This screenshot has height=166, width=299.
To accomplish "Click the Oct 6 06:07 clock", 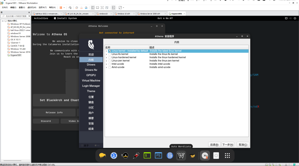I will (x=165, y=18).
